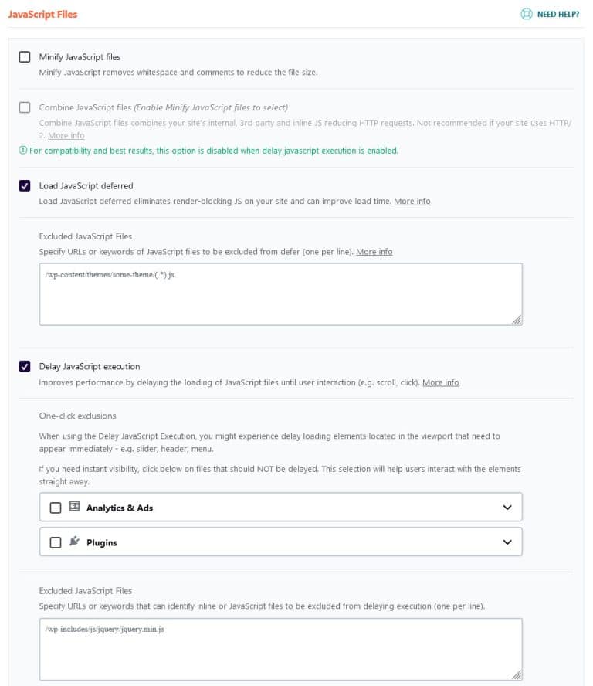The width and height of the screenshot is (593, 686).
Task: Click the JavaScript Files section heading
Action: [42, 13]
